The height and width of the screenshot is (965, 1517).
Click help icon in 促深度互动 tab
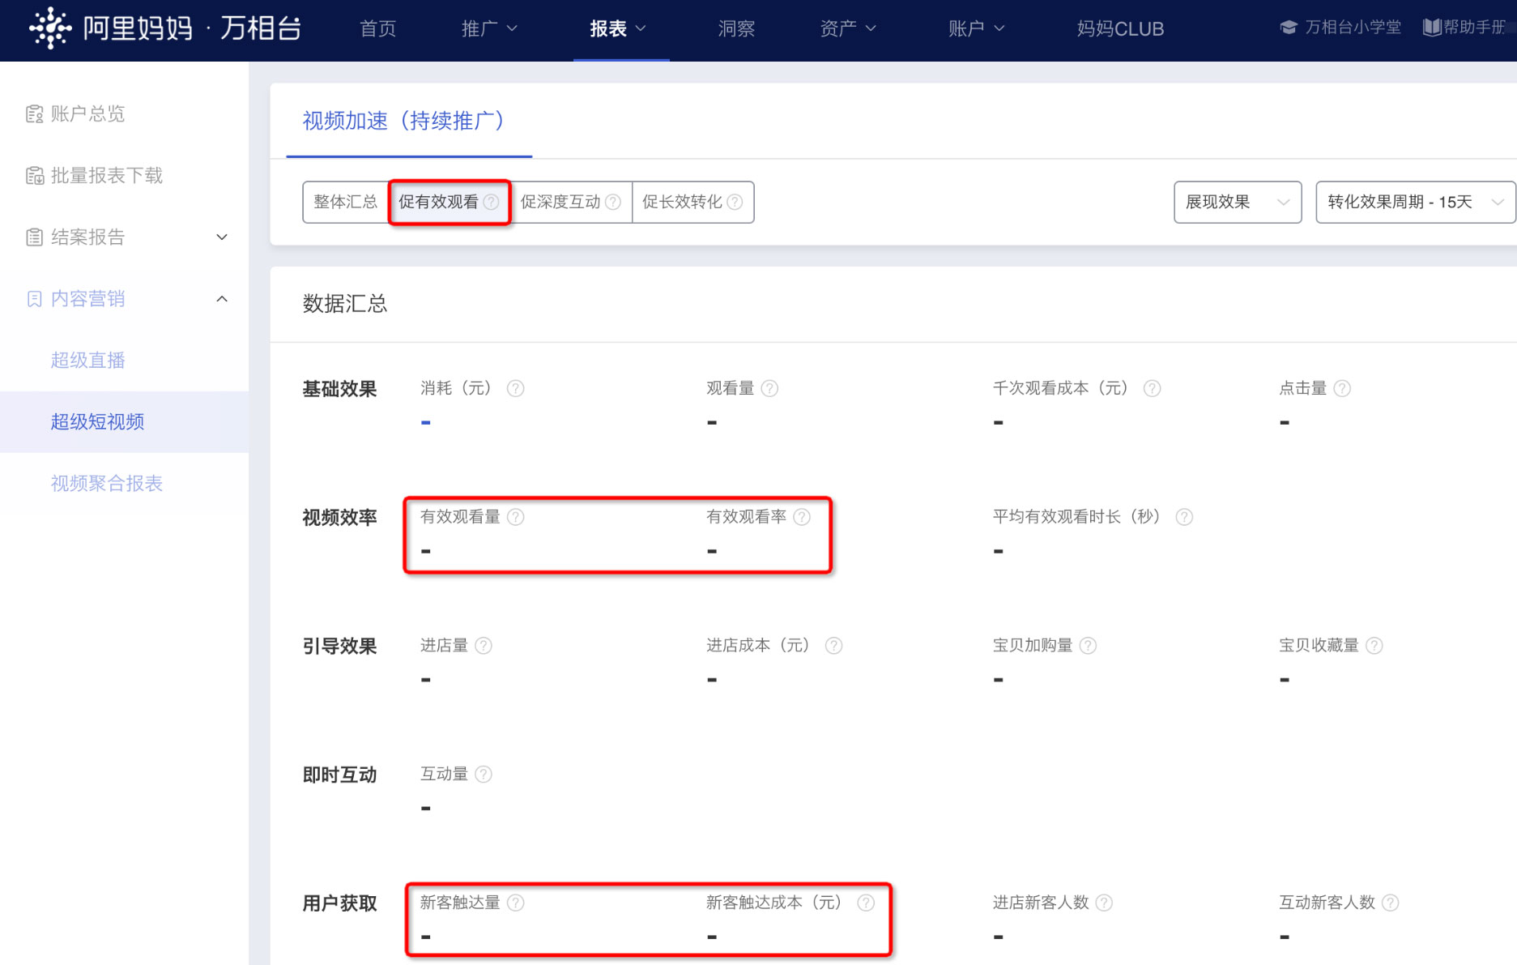[x=613, y=202]
